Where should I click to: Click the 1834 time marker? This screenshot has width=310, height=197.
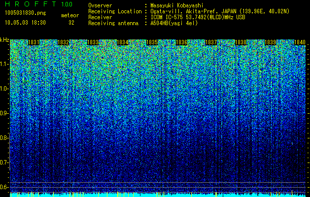tap(123, 42)
